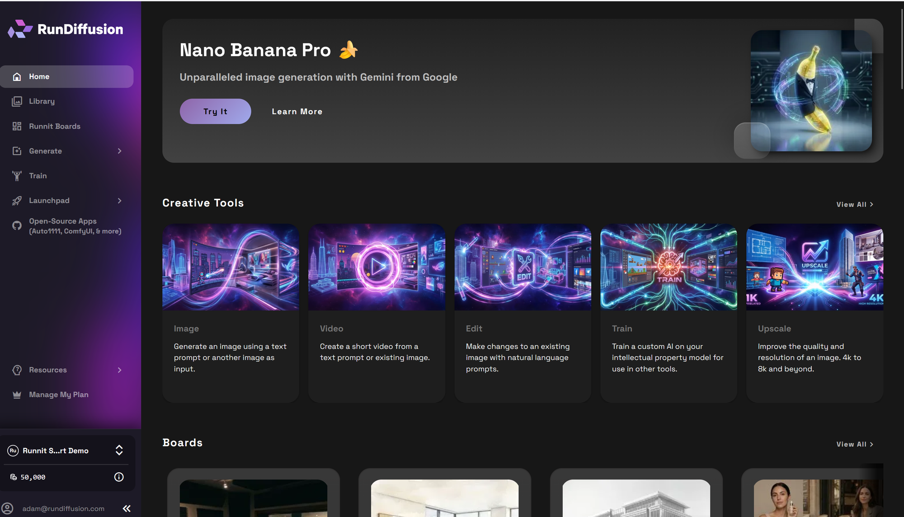Expand the Launchpad submenu arrow
The height and width of the screenshot is (517, 904).
point(120,201)
